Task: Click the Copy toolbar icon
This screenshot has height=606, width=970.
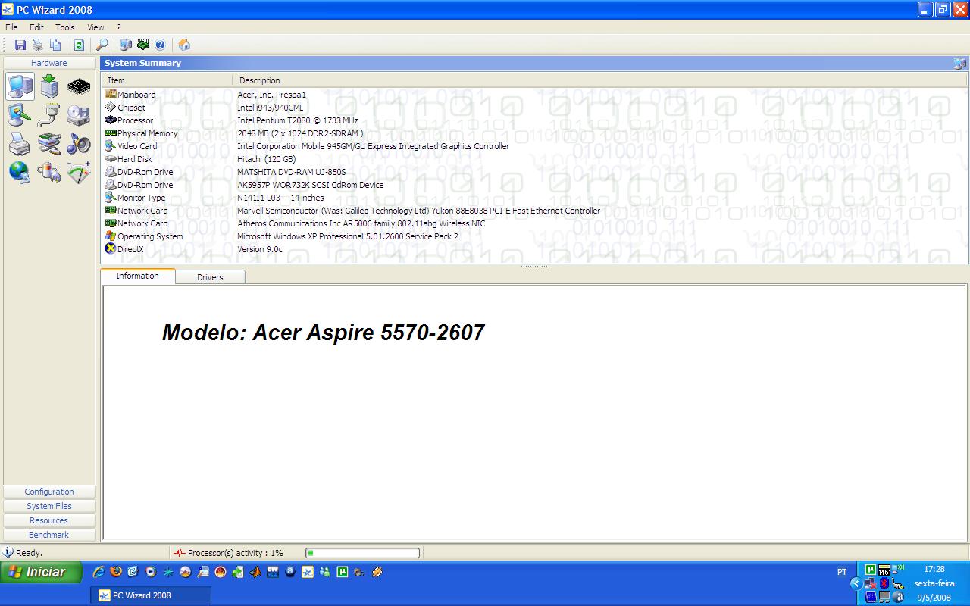Action: coord(55,45)
